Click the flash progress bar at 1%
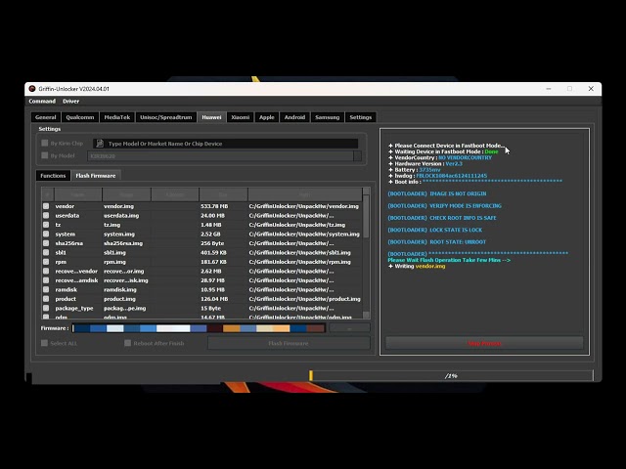 [451, 375]
